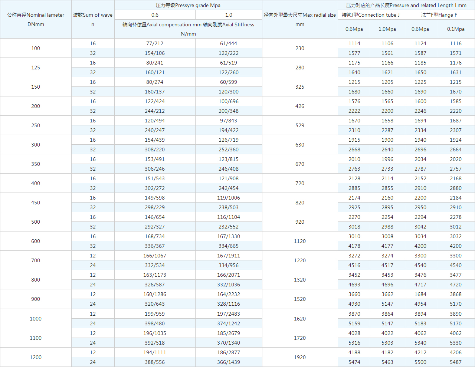Select the nominal diameter 100 cell
The image size is (475, 368).
point(36,48)
